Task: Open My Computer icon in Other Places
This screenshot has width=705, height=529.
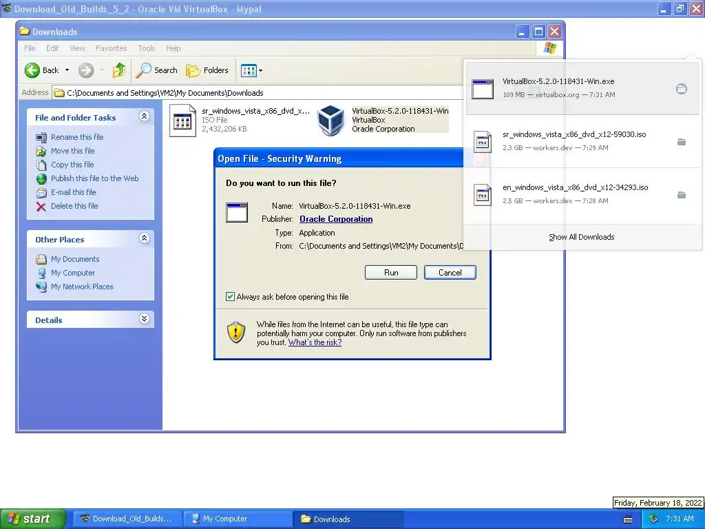Action: tap(41, 273)
